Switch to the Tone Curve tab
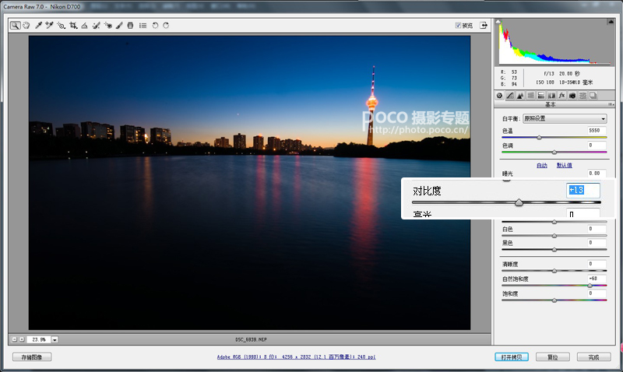 (510, 95)
